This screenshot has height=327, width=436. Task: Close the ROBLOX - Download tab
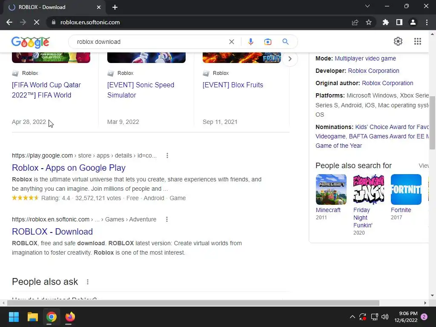99,7
